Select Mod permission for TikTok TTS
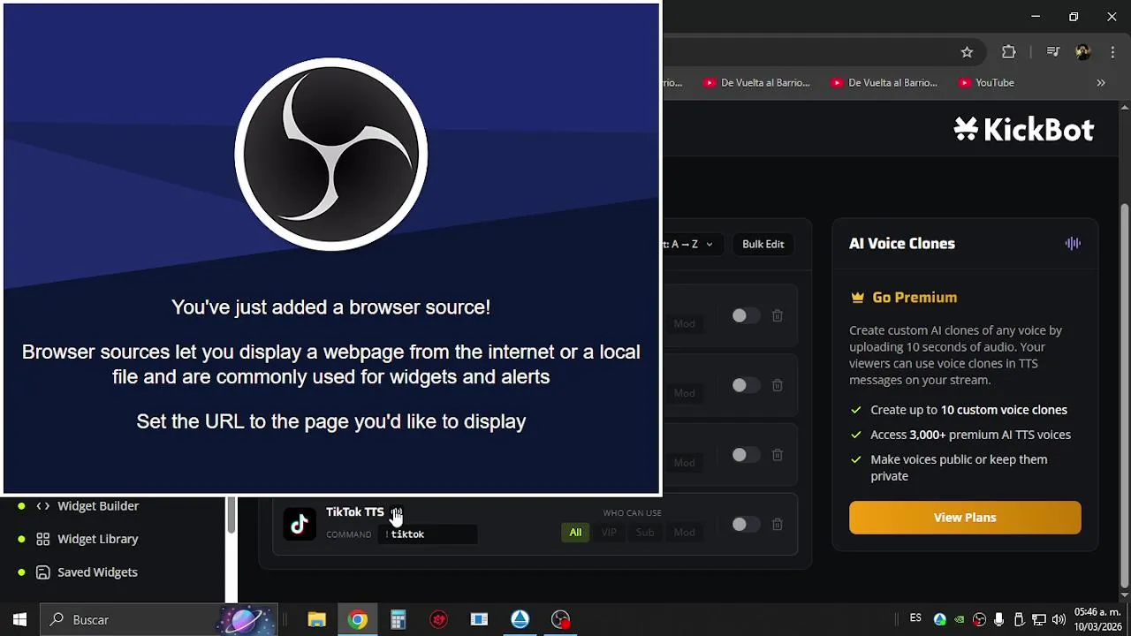 pos(685,532)
